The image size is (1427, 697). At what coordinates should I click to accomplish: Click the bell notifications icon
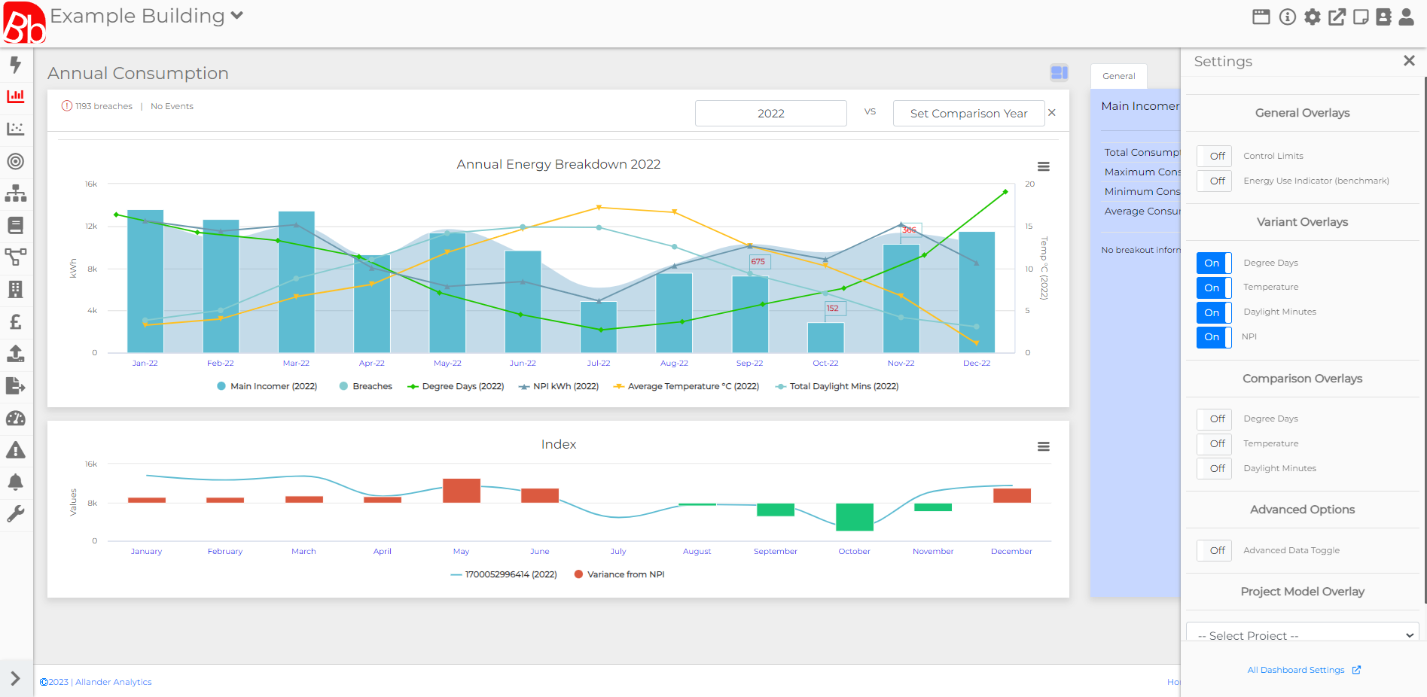point(16,482)
